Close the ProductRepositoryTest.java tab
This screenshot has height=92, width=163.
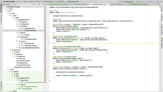tap(148, 4)
